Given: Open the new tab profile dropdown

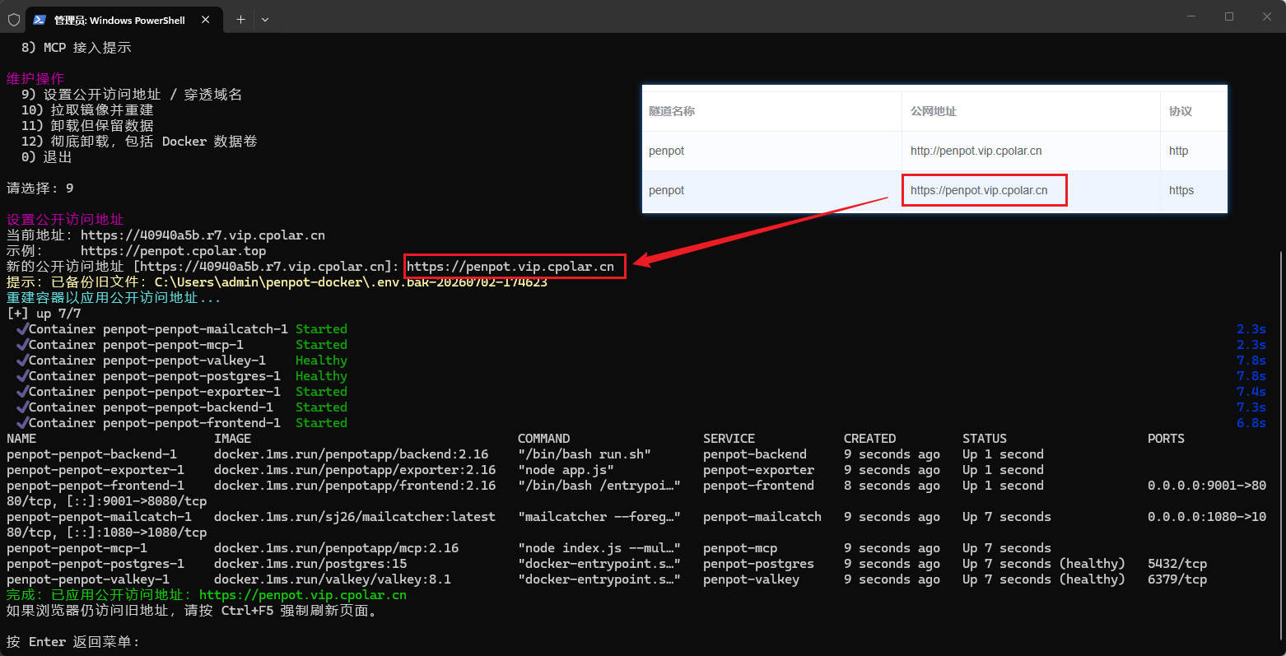Looking at the screenshot, I should pyautogui.click(x=265, y=20).
